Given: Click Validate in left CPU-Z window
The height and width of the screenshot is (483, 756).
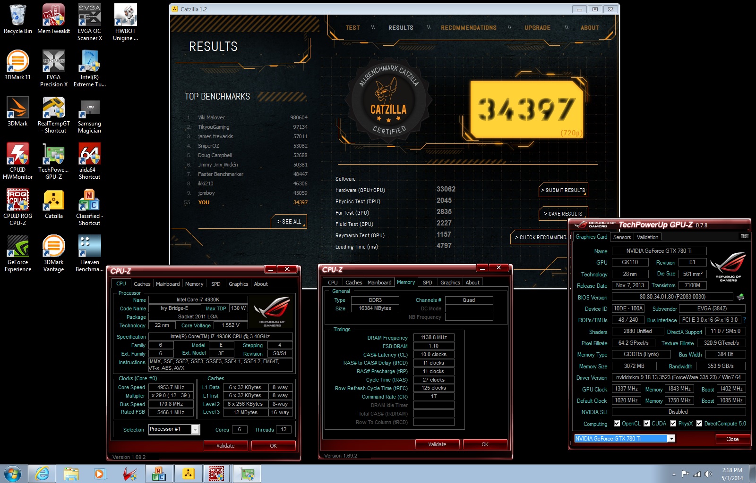Looking at the screenshot, I should [x=225, y=446].
